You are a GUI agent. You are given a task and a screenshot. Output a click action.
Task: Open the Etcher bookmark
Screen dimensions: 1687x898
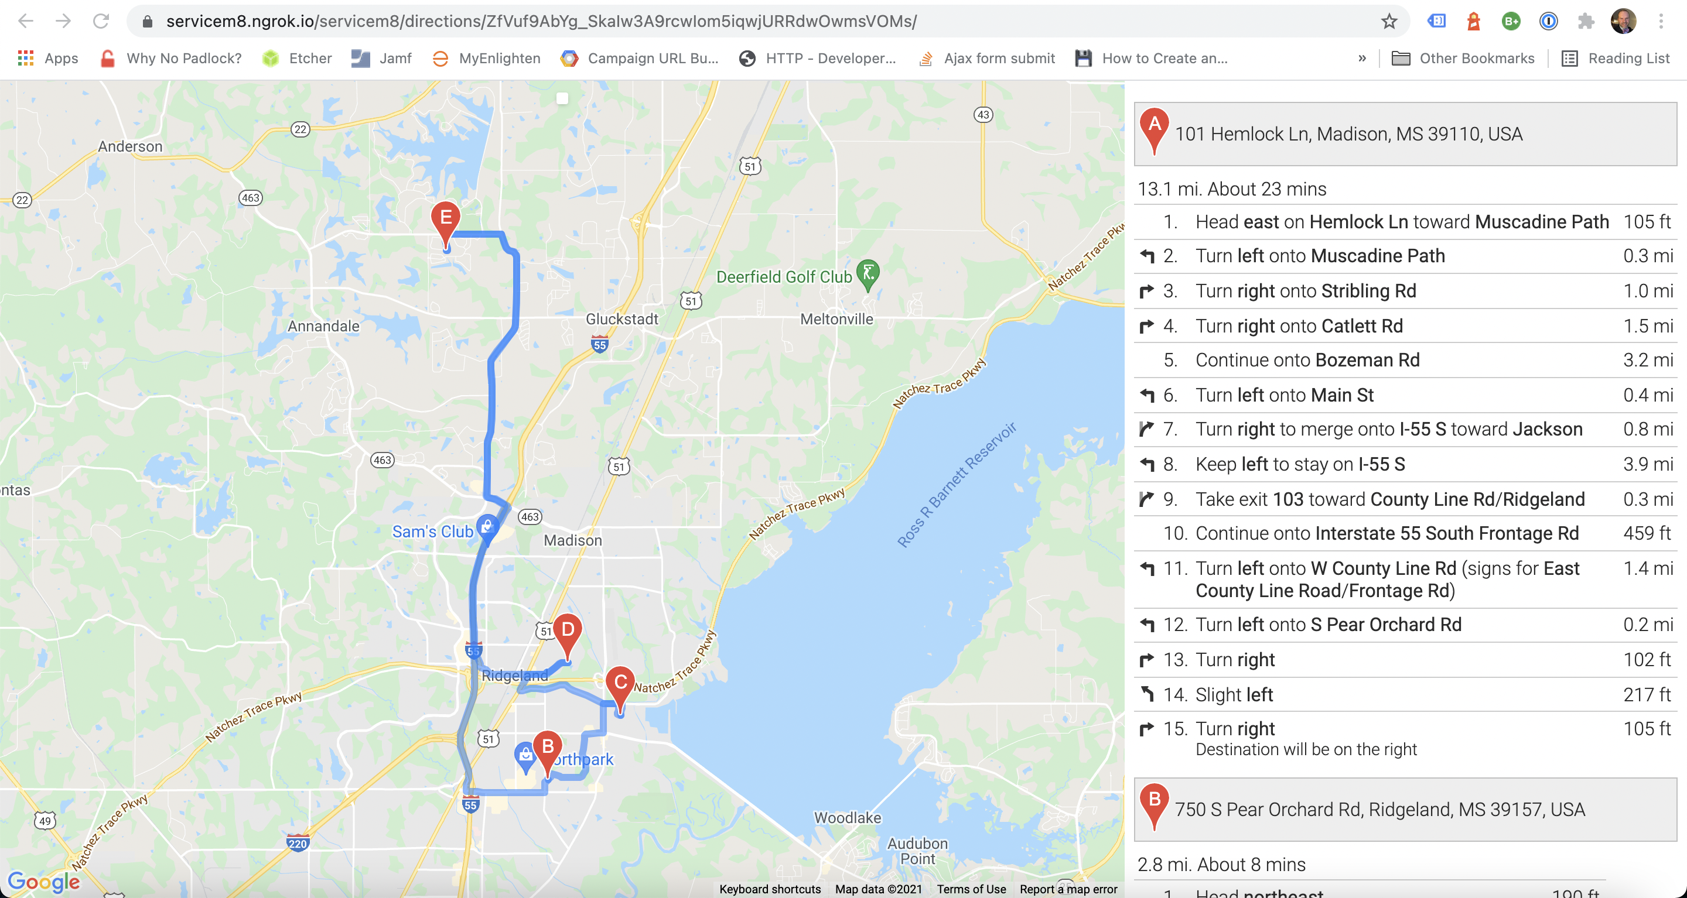click(x=296, y=59)
